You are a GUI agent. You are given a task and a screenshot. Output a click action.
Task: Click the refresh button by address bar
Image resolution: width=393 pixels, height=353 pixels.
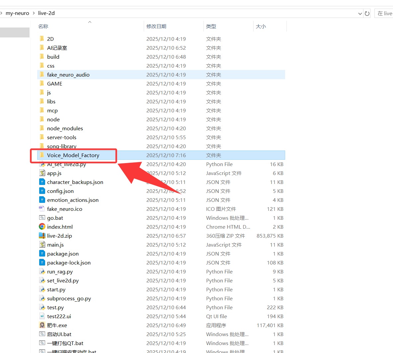(x=367, y=14)
